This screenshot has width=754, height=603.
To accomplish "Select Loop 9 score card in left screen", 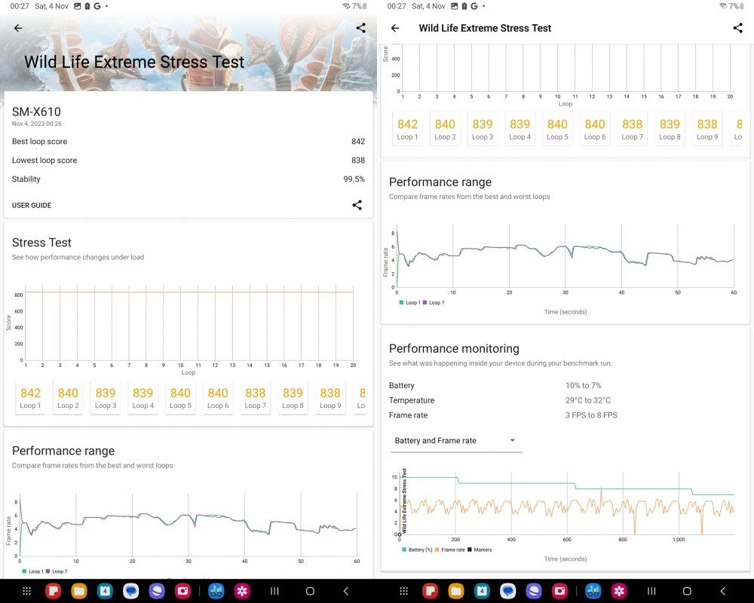I will [x=330, y=398].
